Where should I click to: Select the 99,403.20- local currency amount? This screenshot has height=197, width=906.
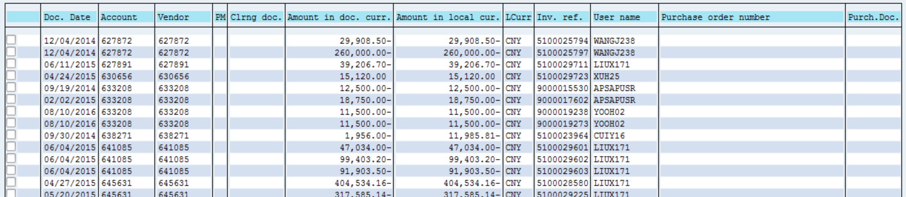[474, 159]
